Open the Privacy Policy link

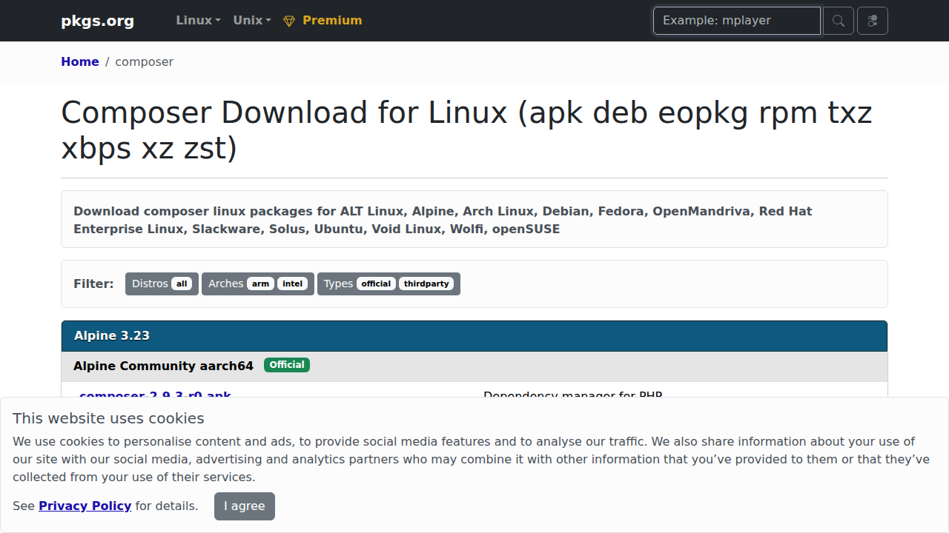85,506
